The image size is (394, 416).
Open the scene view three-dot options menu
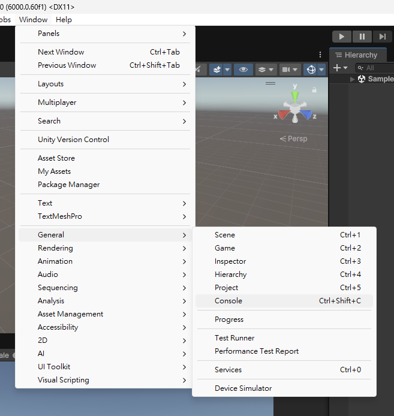(x=320, y=55)
